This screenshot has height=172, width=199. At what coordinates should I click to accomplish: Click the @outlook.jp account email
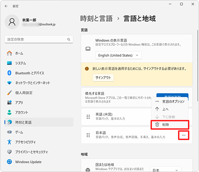39,24
